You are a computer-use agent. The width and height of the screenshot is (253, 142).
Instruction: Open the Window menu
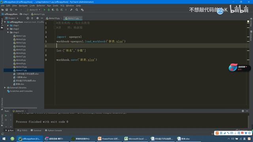coord(70,6)
